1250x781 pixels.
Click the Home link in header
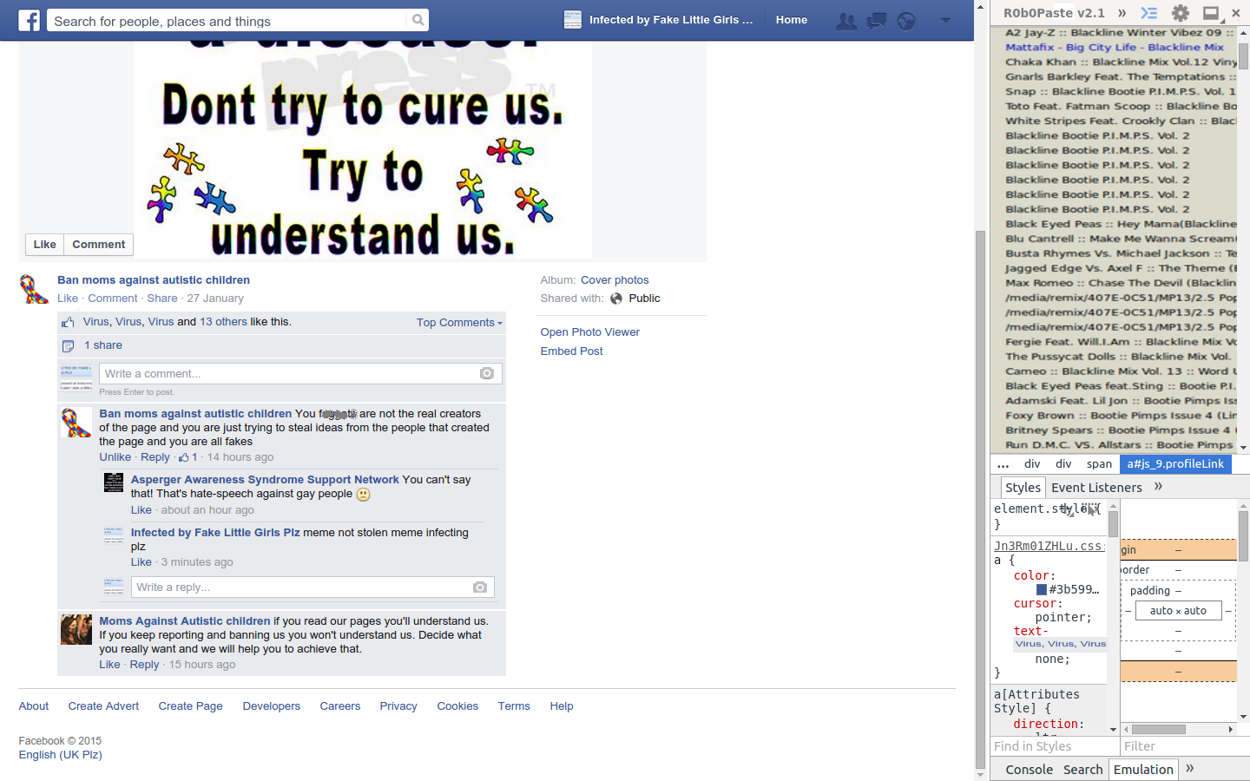(x=792, y=20)
